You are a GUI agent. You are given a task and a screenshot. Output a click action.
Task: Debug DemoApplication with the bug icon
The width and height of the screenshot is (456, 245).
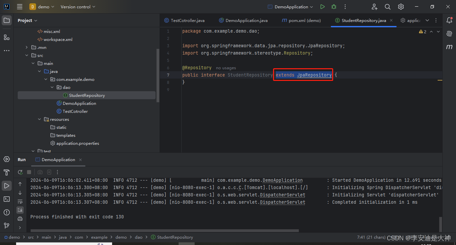(x=334, y=7)
